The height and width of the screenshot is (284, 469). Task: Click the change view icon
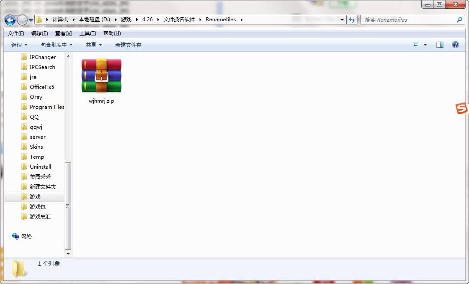416,45
